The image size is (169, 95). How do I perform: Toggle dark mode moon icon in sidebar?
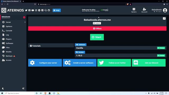pos(3,88)
